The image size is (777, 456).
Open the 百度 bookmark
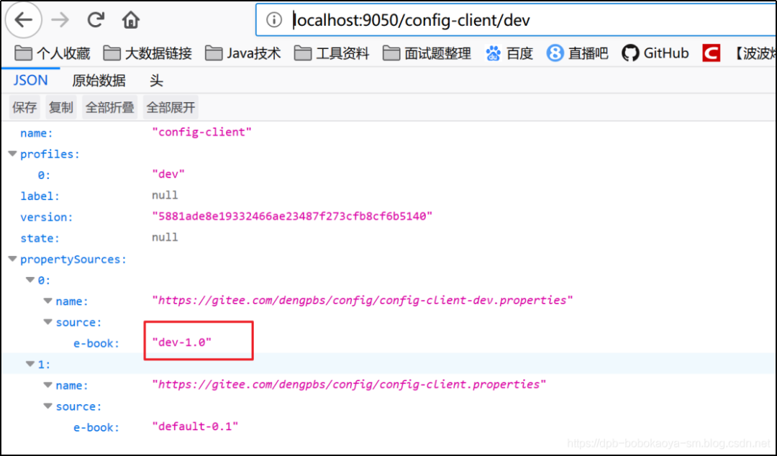pyautogui.click(x=509, y=53)
